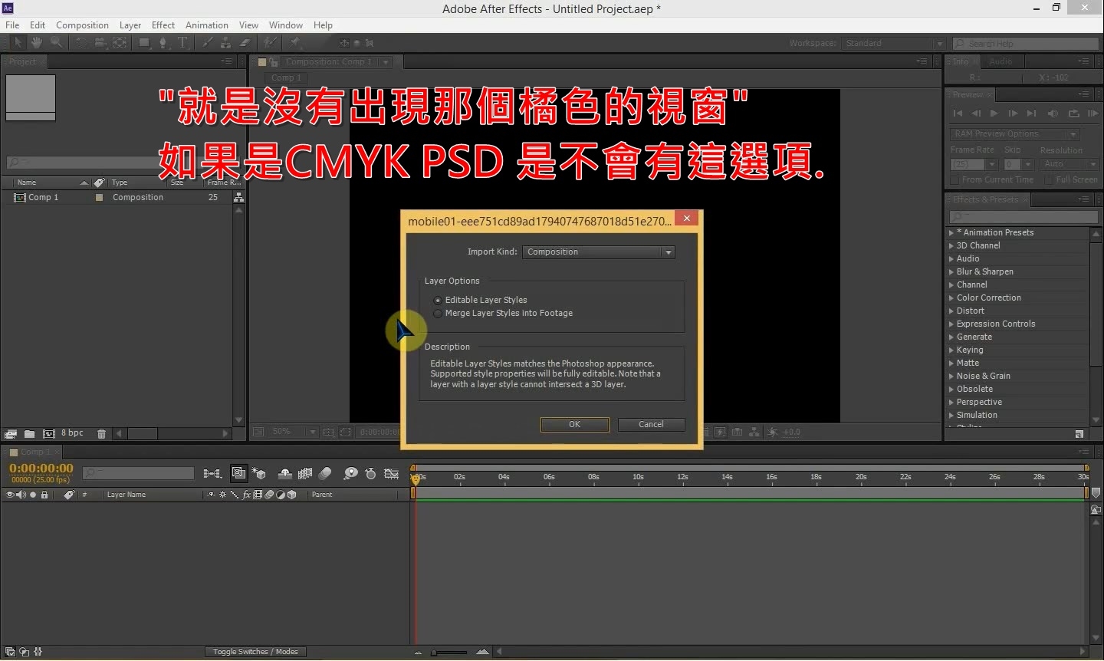Create new composition from Project panel footer
This screenshot has height=661, width=1104.
tap(48, 433)
